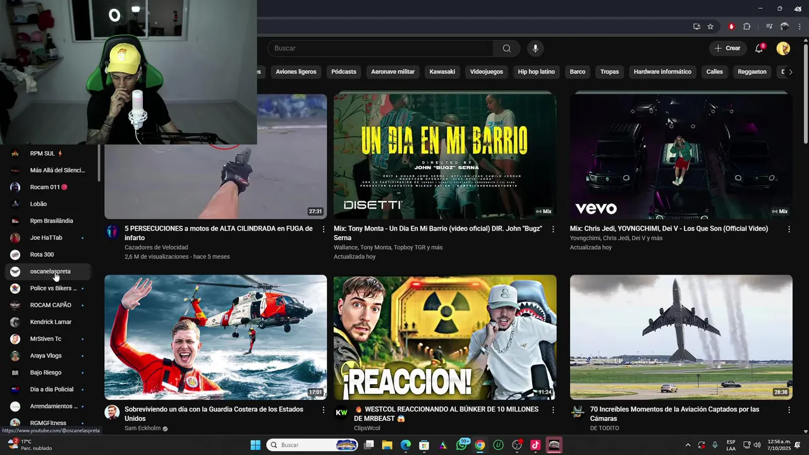809x455 pixels.
Task: Open the vevo Los Que Son thumbnail
Action: point(681,156)
